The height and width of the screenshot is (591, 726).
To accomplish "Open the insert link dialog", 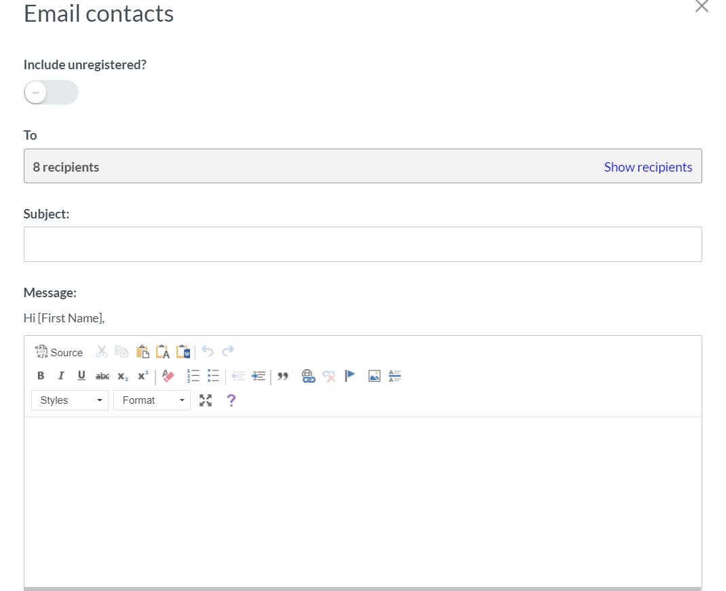I will pos(309,376).
